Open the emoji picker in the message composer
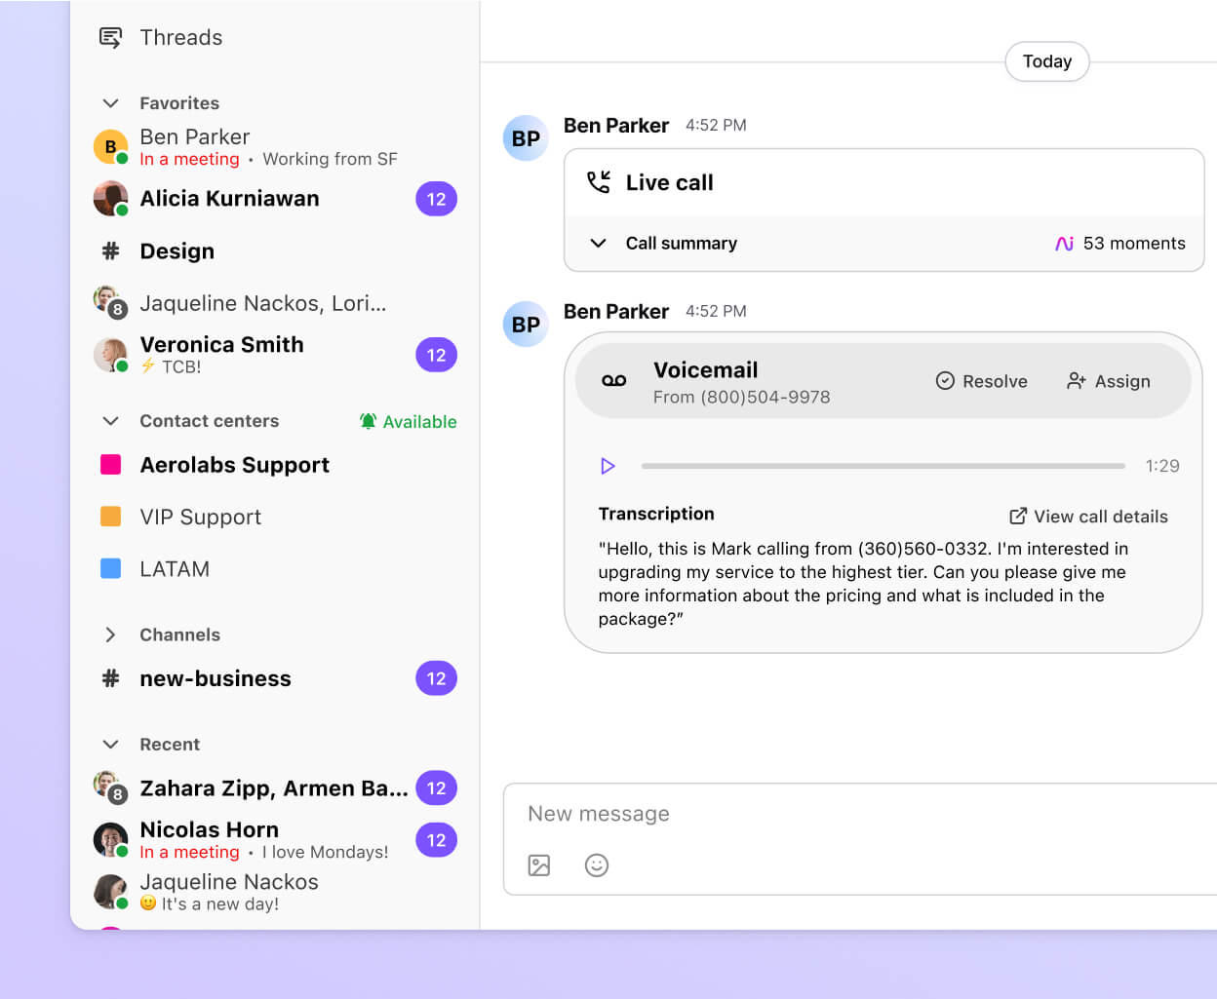 [597, 865]
